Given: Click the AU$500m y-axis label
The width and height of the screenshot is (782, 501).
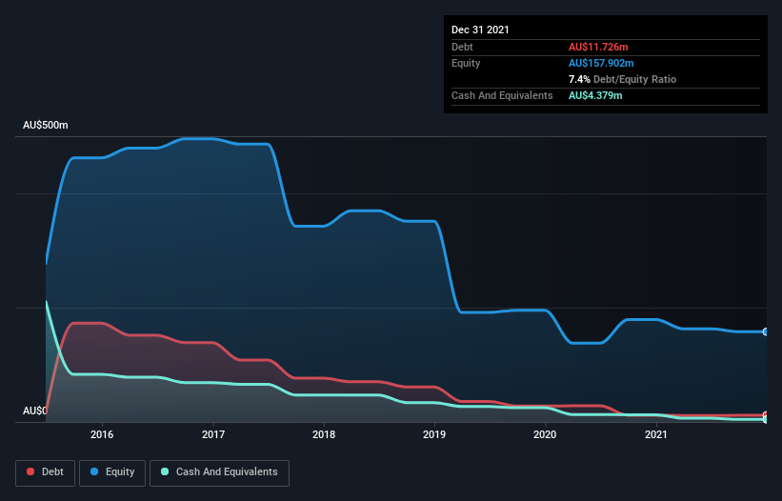Looking at the screenshot, I should (x=46, y=125).
